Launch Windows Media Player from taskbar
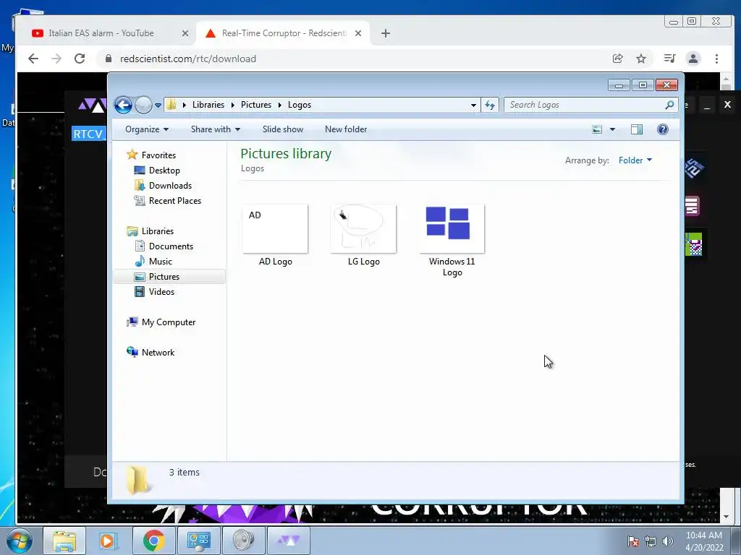The height and width of the screenshot is (555, 741). (107, 541)
